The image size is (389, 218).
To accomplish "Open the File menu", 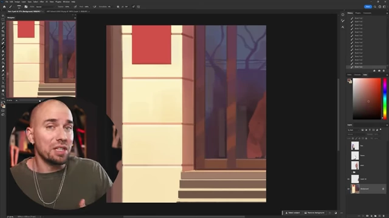I will (7, 2).
